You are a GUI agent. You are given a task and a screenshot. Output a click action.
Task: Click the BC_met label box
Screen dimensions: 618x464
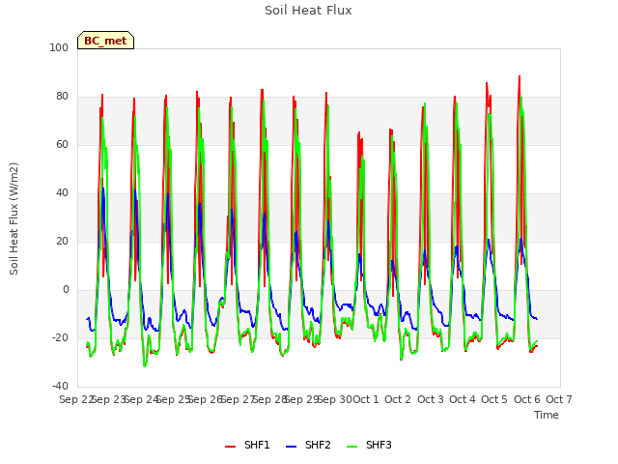tap(105, 41)
